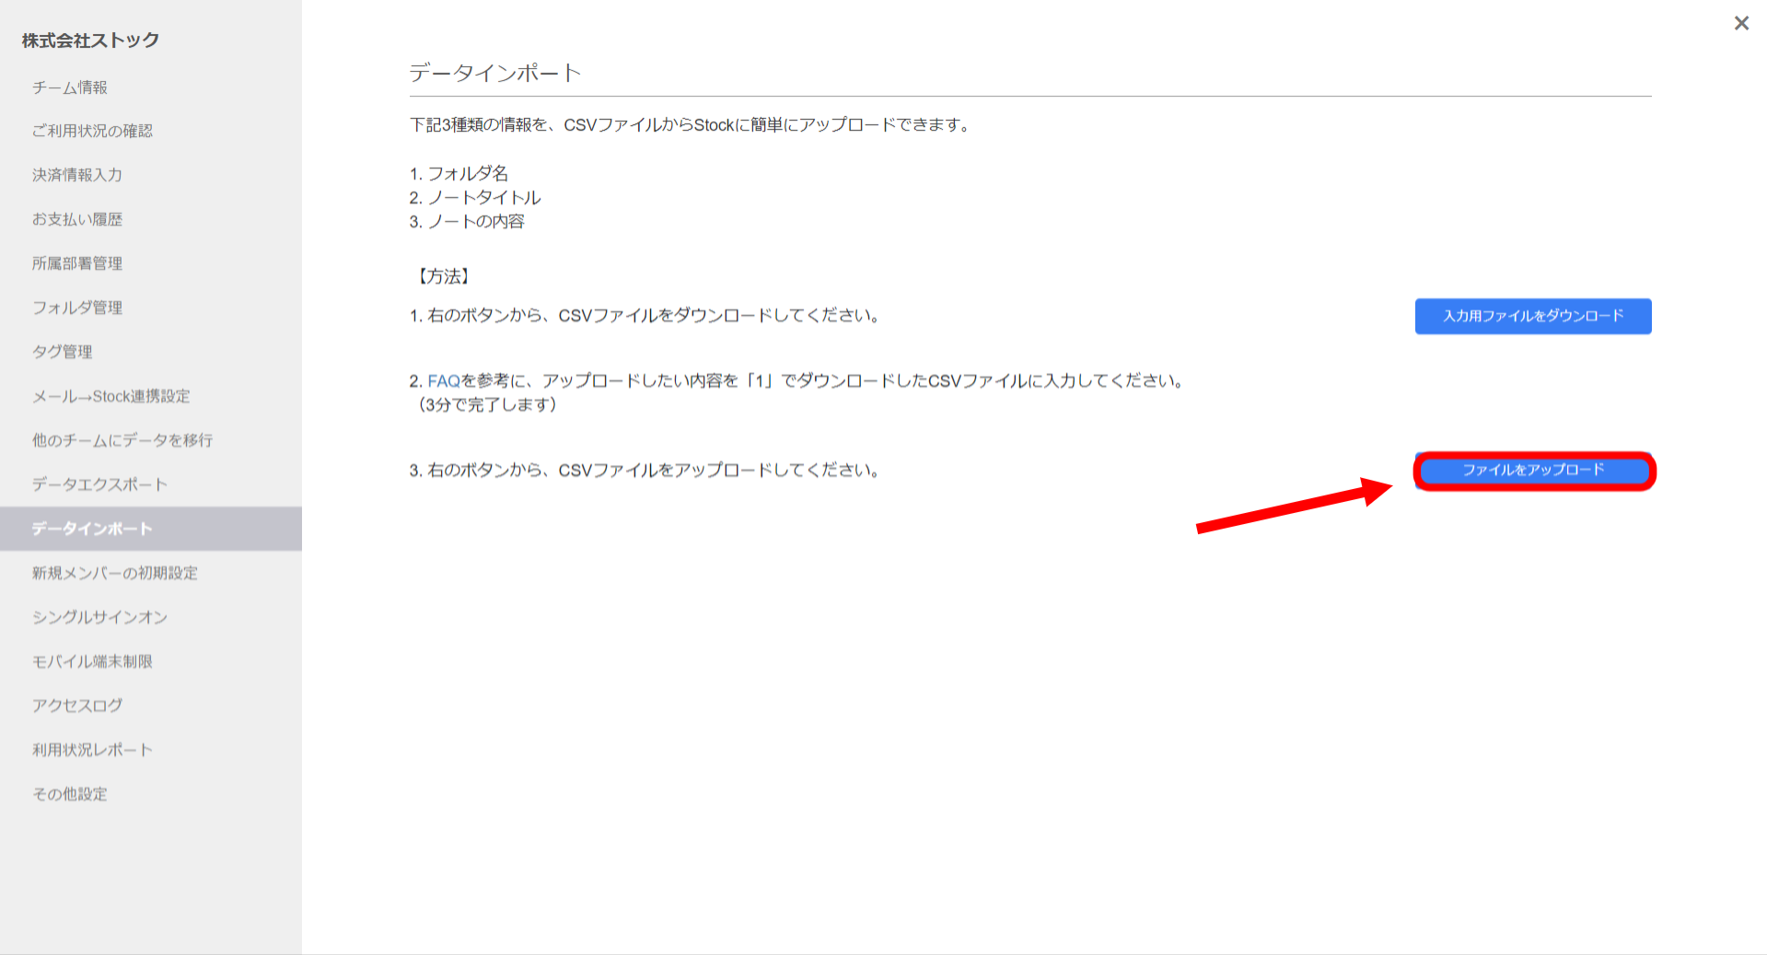Open 所属部署管理 department management
The width and height of the screenshot is (1767, 955).
pos(77,262)
